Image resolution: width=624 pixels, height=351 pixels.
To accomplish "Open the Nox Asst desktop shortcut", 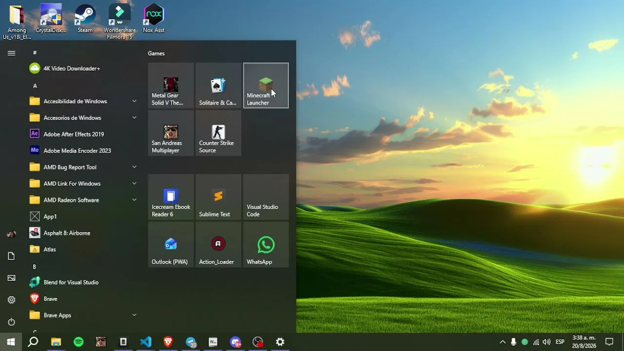I will (x=154, y=19).
